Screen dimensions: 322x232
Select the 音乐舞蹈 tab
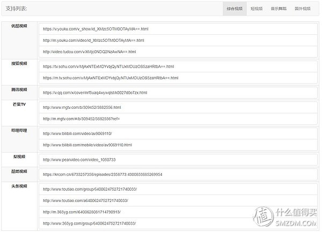click(279, 9)
